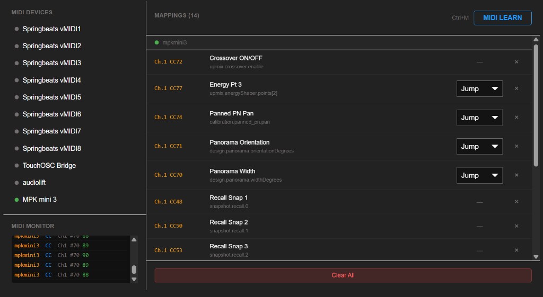
Task: Open the Jump dropdown for Panorama Width
Action: pos(479,175)
